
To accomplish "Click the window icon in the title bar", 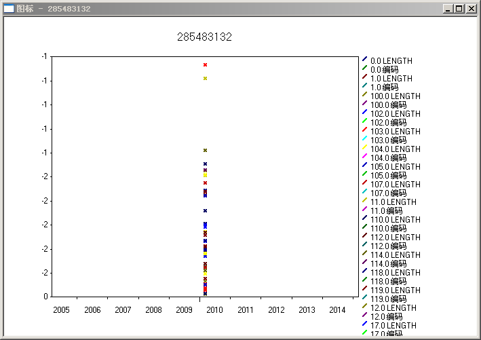I will (9, 9).
